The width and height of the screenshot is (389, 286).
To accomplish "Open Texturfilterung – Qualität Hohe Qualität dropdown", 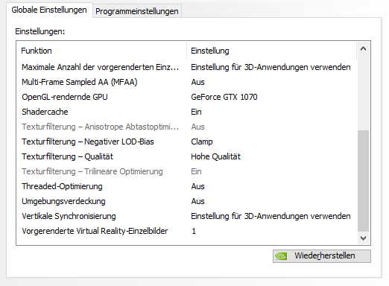I will click(215, 156).
